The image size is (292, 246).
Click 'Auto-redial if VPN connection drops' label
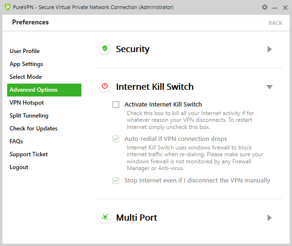(x=176, y=139)
